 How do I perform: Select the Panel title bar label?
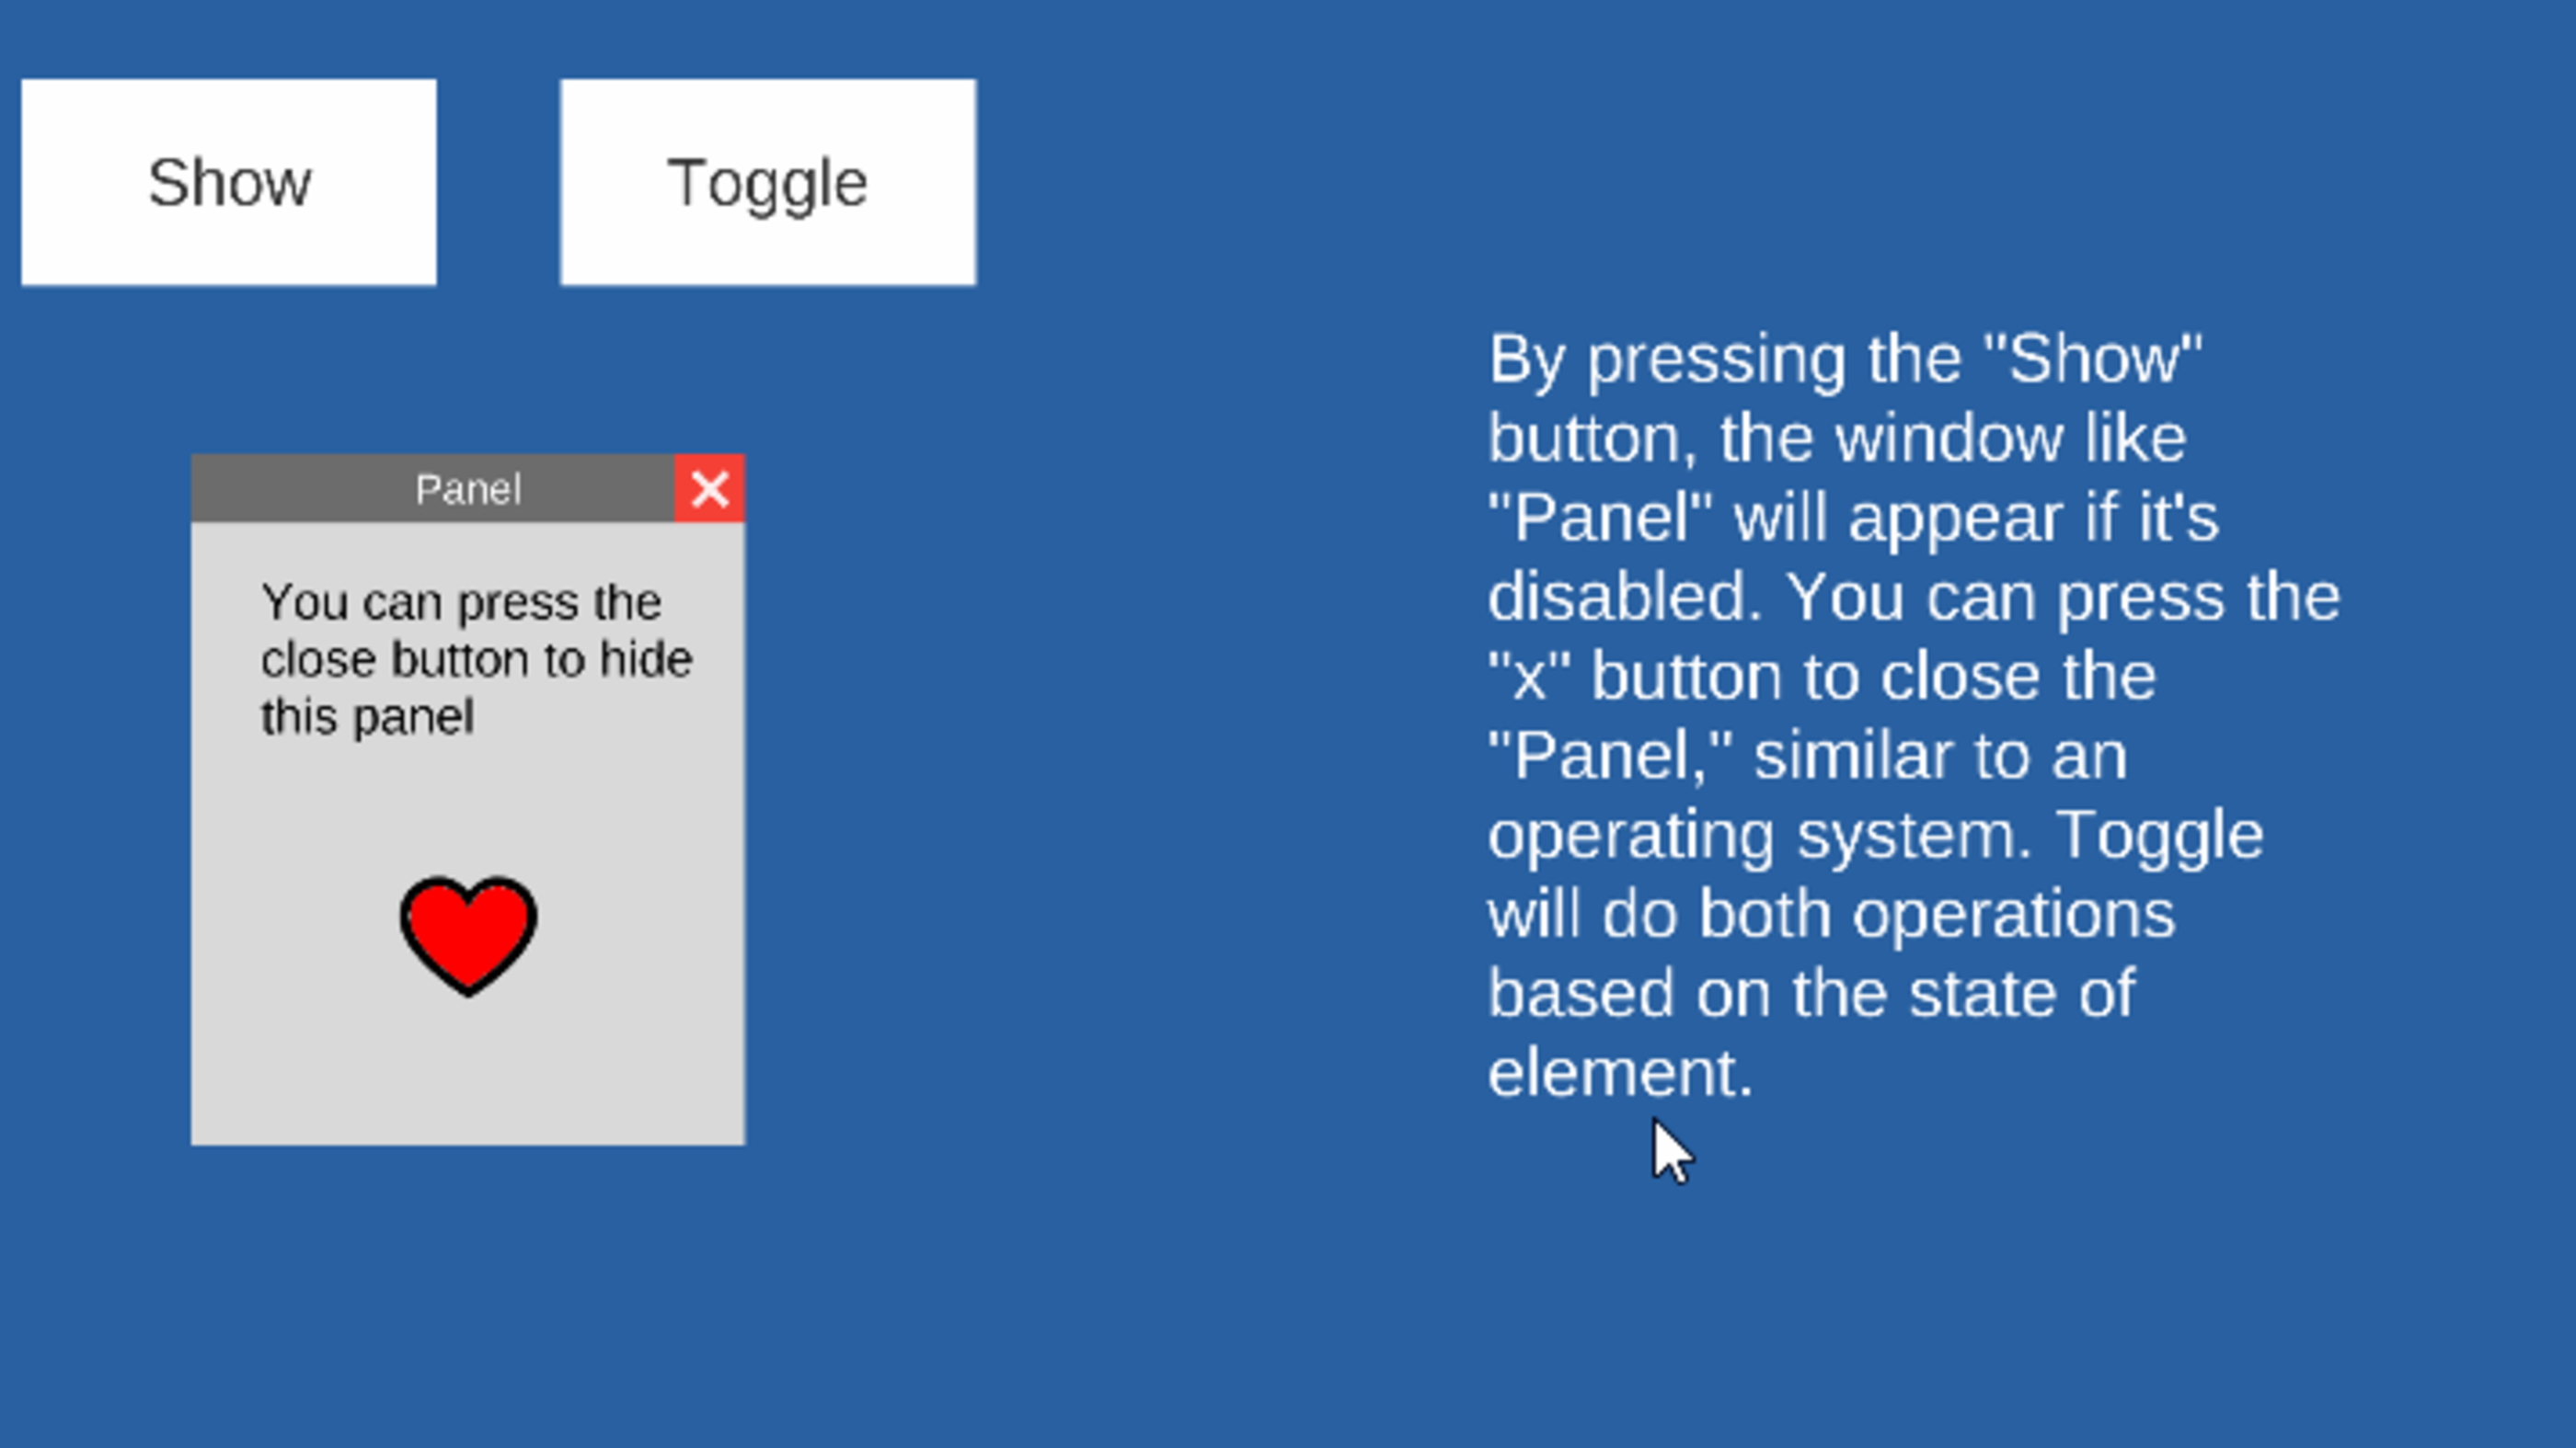click(x=468, y=490)
